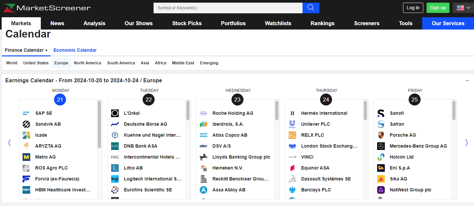Viewport: 474px width, 206px height.
Task: Click the Friday list scrollbar
Action: (454, 110)
